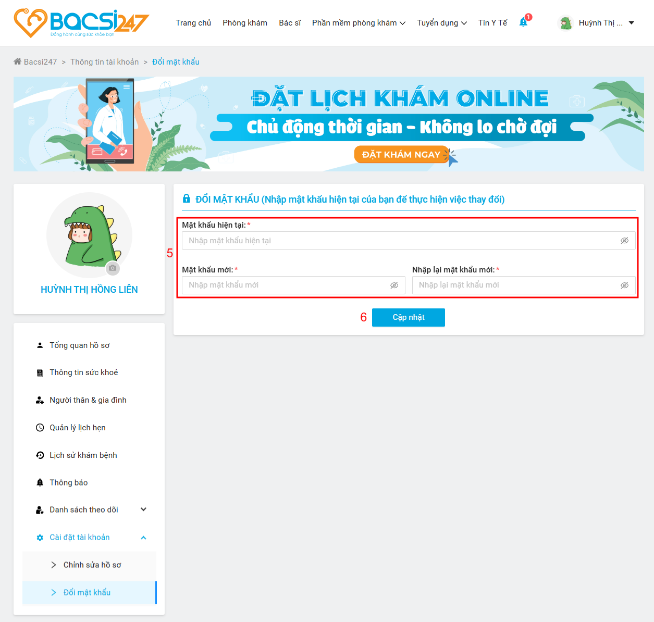Click the bell icon beside Thông báo
The height and width of the screenshot is (622, 654).
coord(40,482)
